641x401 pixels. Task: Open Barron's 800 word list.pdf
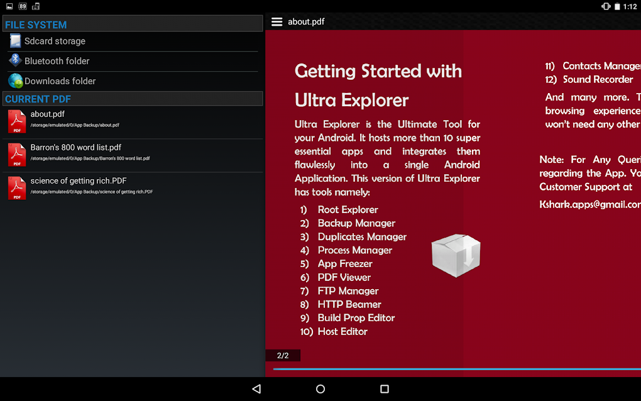click(133, 155)
